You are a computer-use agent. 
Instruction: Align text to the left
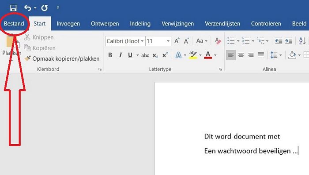(231, 55)
